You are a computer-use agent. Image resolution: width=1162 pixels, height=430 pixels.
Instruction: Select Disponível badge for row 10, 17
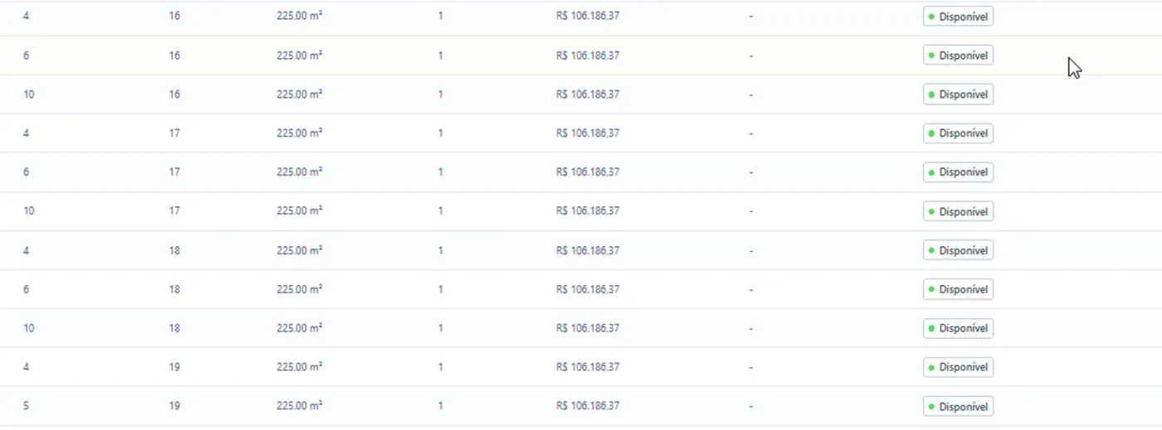click(x=958, y=211)
